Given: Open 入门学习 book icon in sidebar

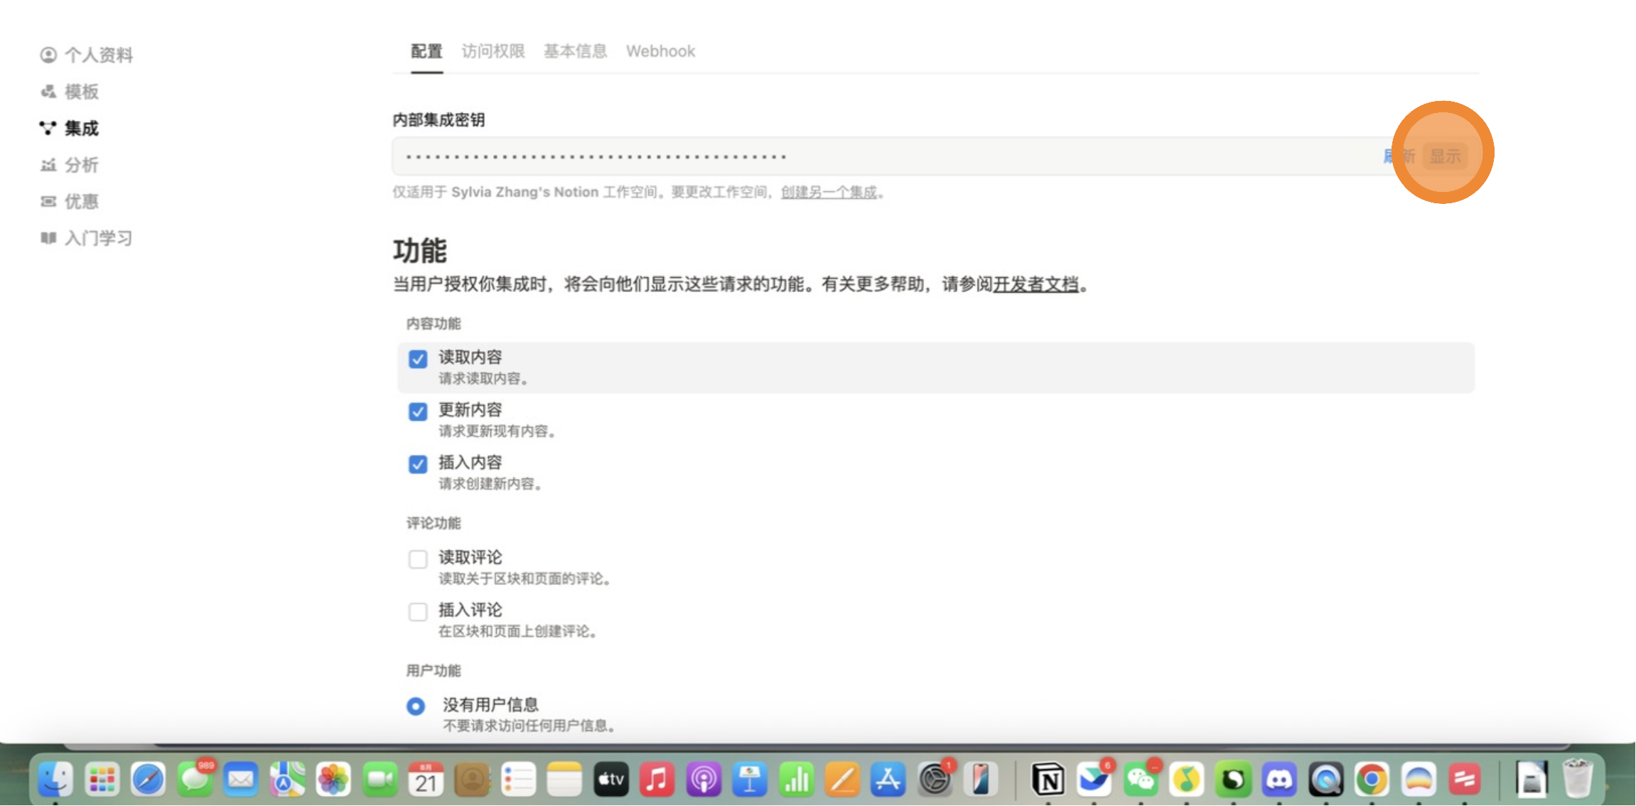Looking at the screenshot, I should tap(48, 238).
